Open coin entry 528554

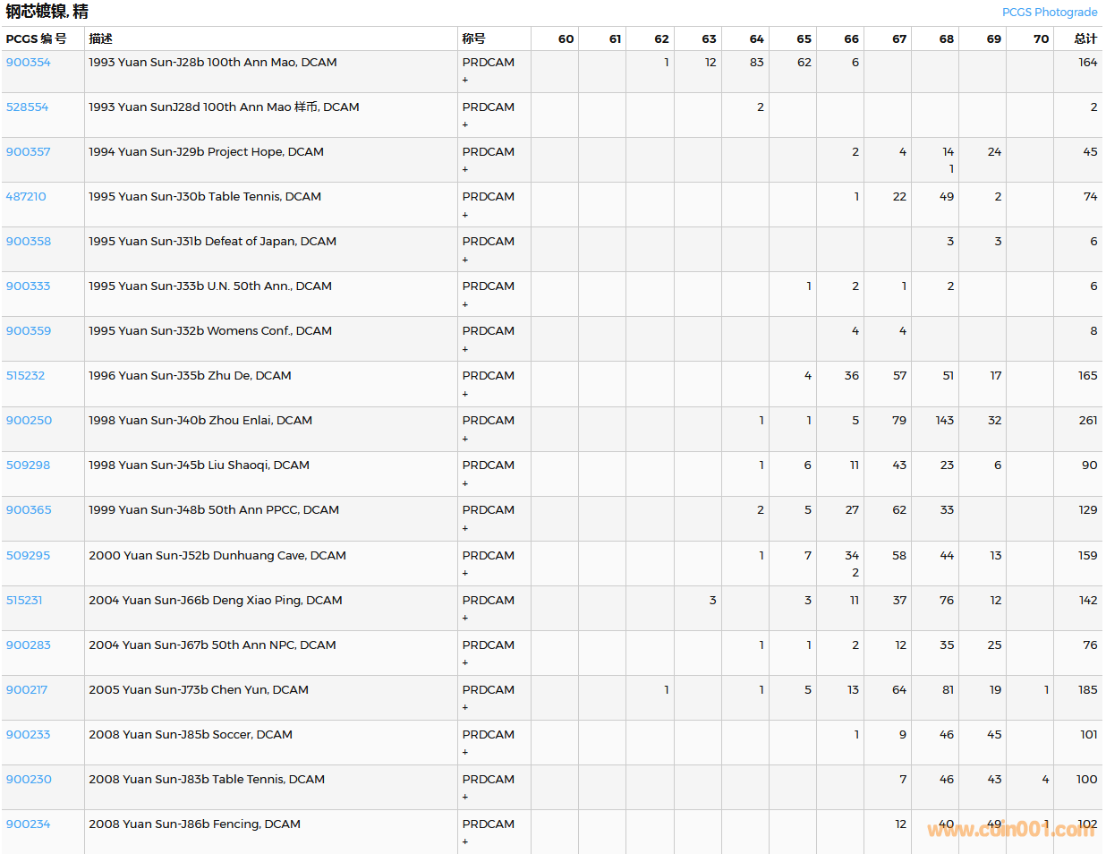tap(28, 107)
